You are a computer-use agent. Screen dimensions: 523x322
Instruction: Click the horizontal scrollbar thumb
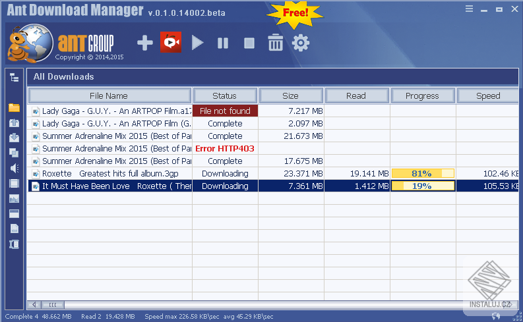(x=52, y=304)
